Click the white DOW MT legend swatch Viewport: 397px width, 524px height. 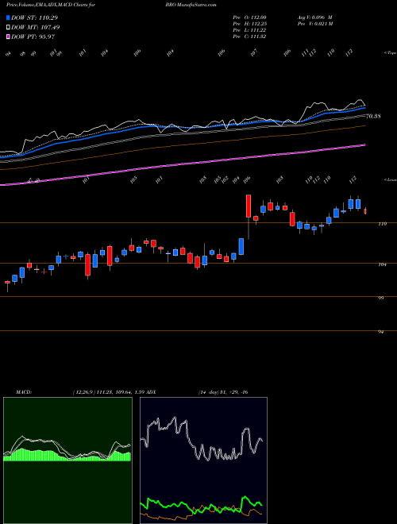click(9, 27)
